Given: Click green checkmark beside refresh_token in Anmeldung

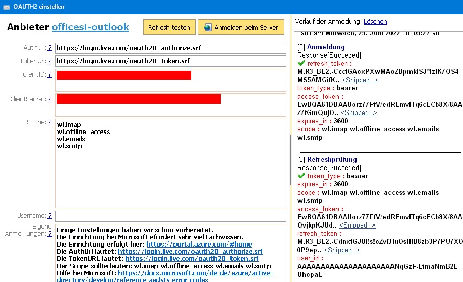Looking at the screenshot, I should click(x=301, y=63).
